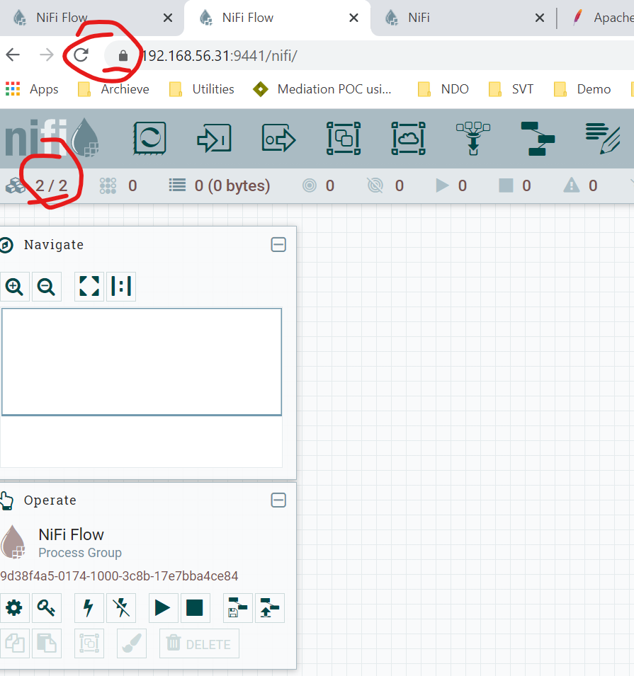The width and height of the screenshot is (634, 676).
Task: Click the Output Port toolbar icon
Action: tap(278, 139)
